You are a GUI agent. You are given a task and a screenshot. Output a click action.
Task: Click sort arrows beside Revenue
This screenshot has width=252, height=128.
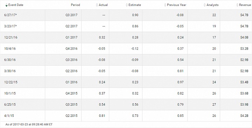(237, 5)
